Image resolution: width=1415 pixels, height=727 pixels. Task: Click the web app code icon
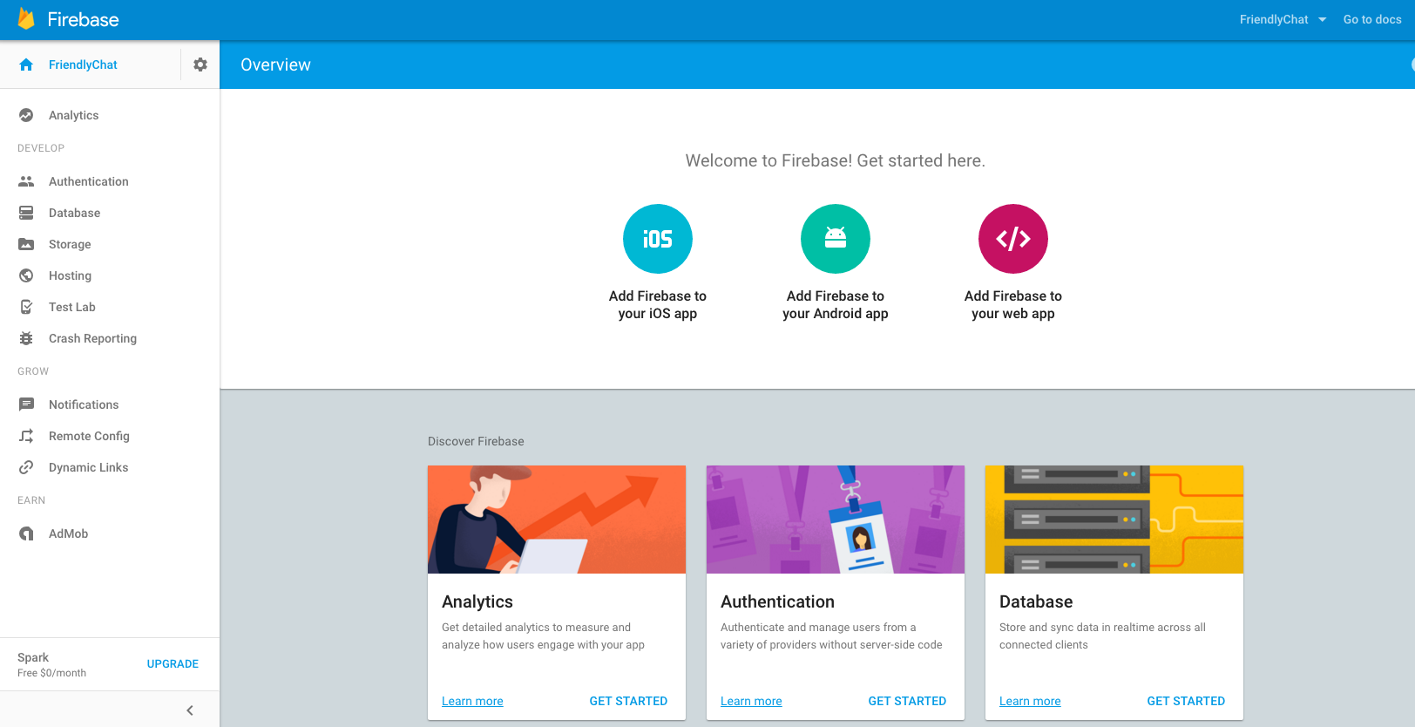[x=1013, y=239]
